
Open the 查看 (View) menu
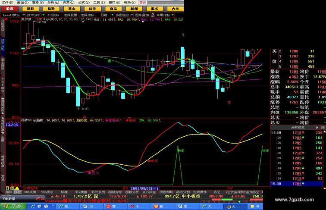tap(38, 3)
